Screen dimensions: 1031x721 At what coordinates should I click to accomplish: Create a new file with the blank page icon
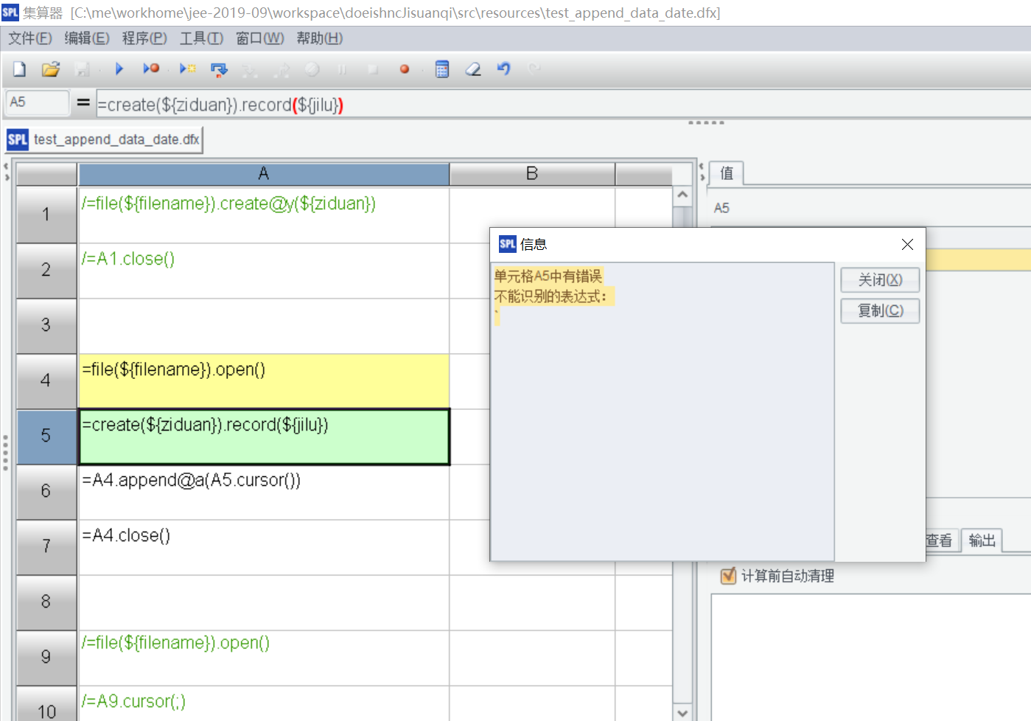(x=20, y=69)
